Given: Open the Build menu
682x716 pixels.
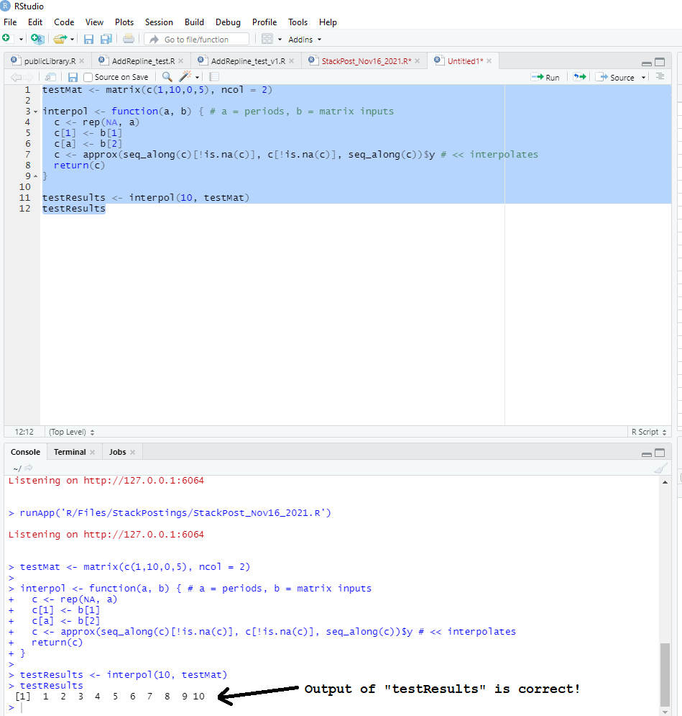Looking at the screenshot, I should pyautogui.click(x=194, y=22).
